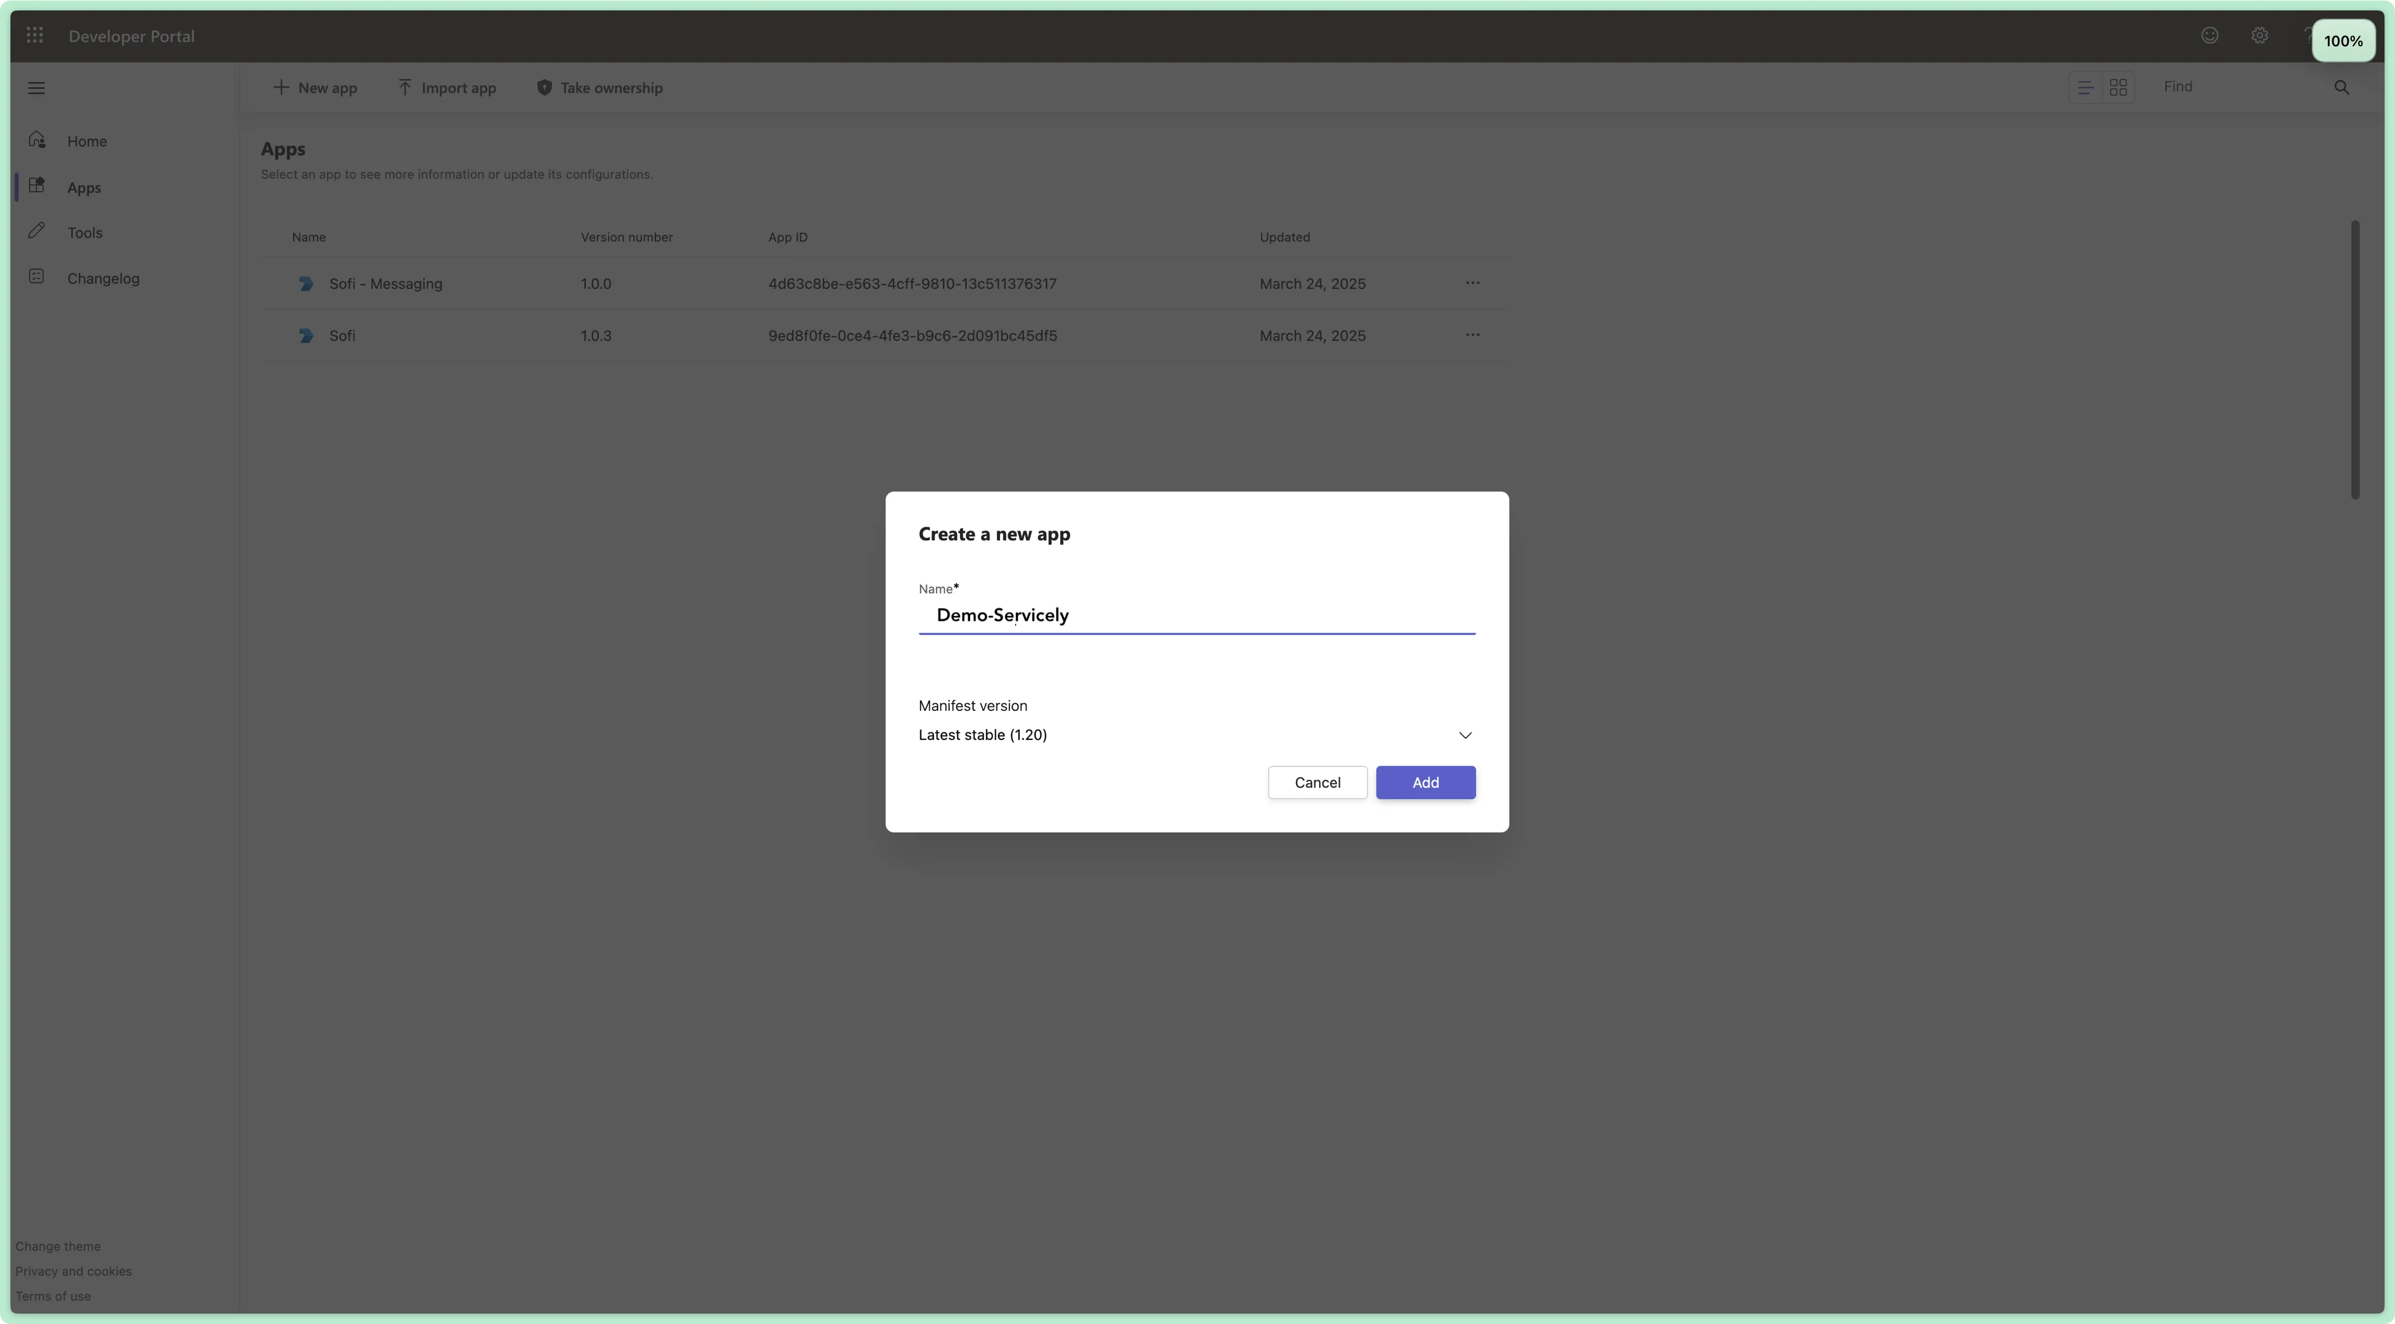
Task: Click the New app button label
Action: [327, 88]
